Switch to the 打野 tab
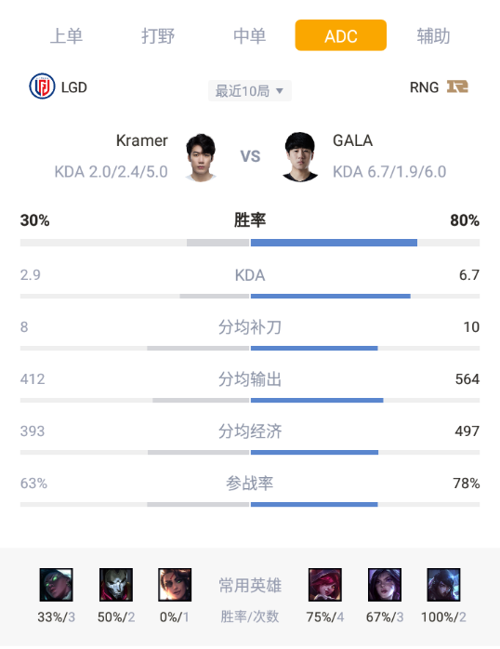The image size is (500, 649). point(158,35)
